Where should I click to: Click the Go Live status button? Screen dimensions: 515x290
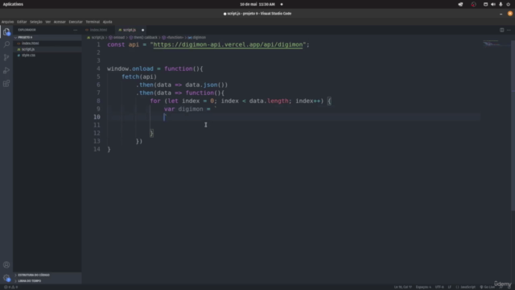click(x=488, y=287)
